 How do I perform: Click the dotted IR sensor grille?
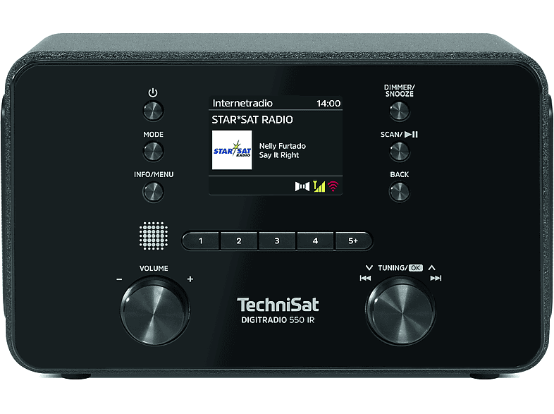(154, 236)
